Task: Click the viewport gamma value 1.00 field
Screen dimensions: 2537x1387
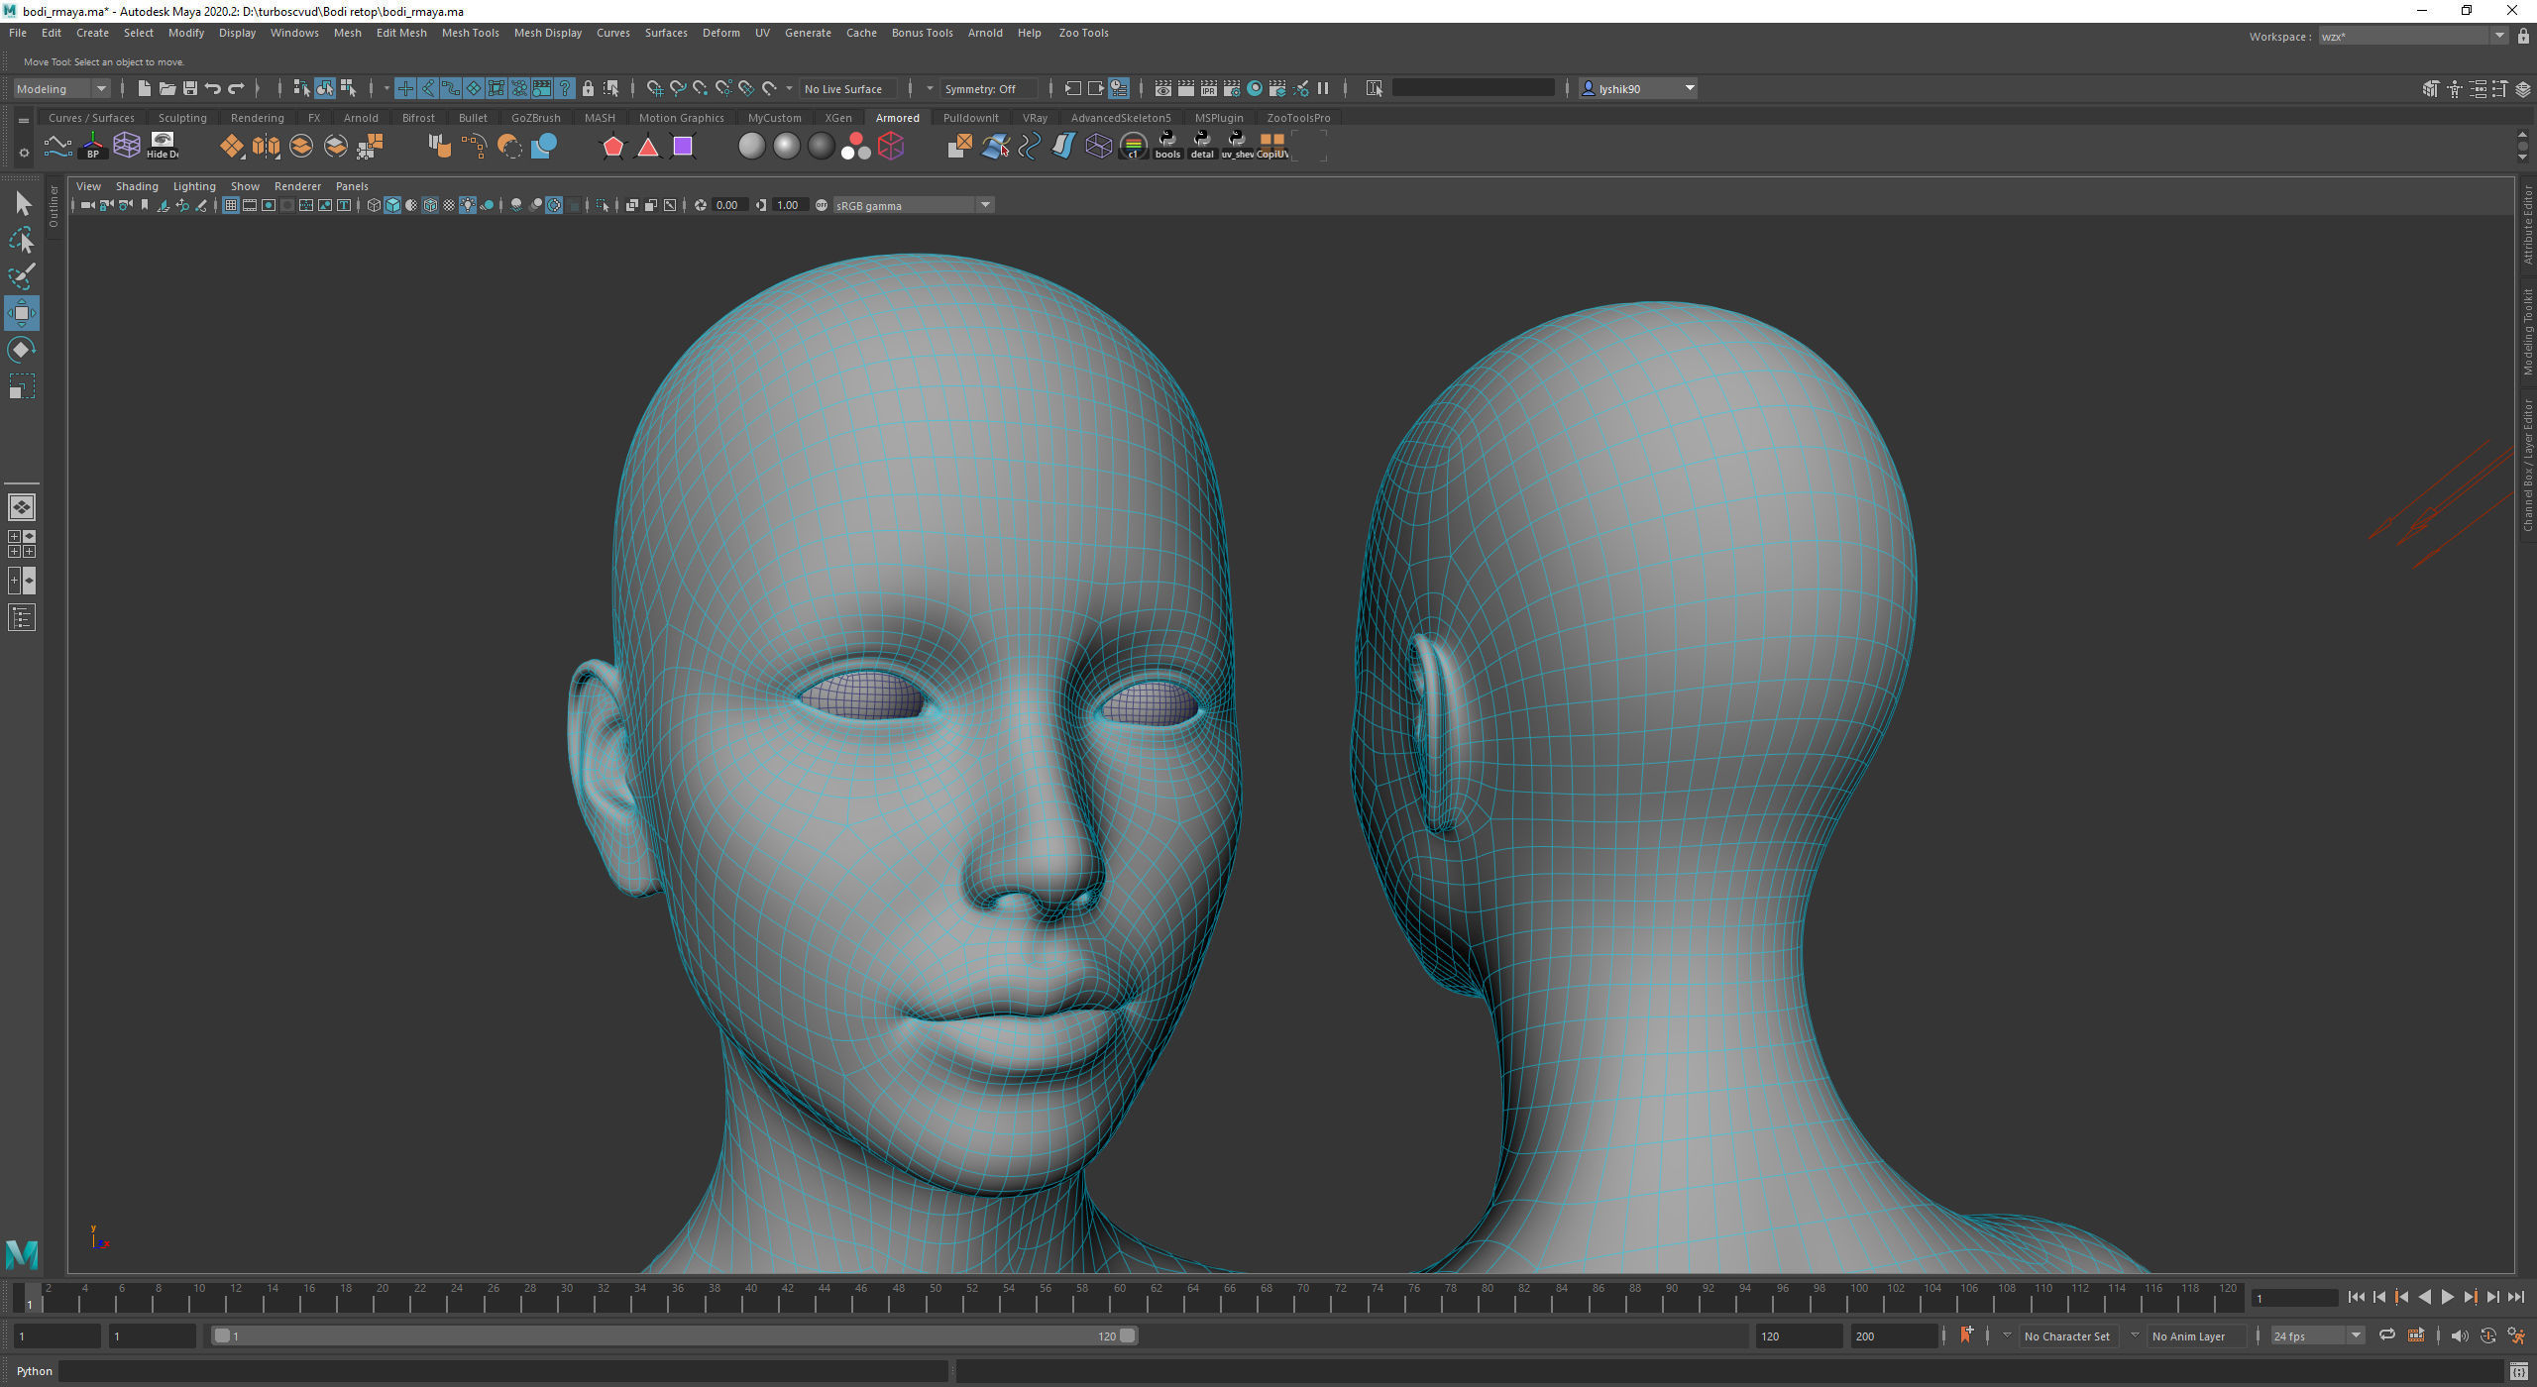Action: [x=789, y=205]
